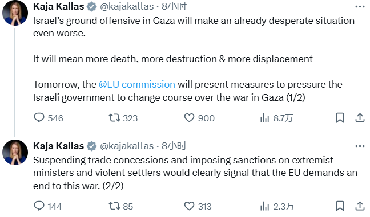The image size is (370, 217).
Task: Open profile avatar of first tweet
Action: tap(15, 13)
